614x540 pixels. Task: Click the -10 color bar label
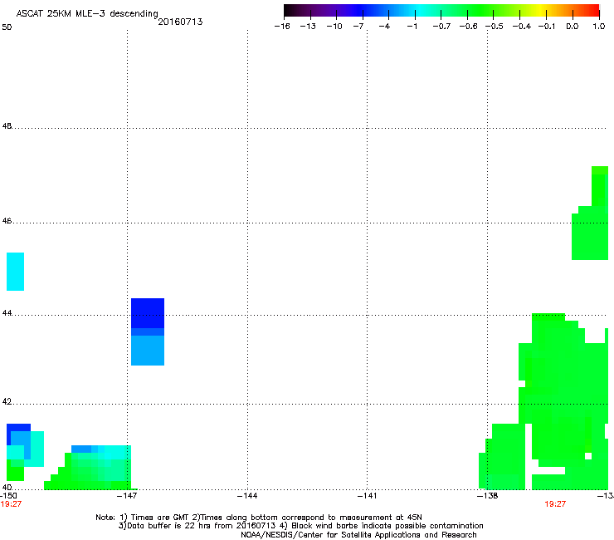[334, 27]
